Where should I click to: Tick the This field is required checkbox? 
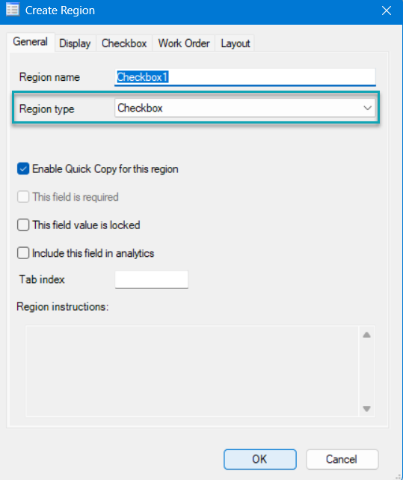pos(23,197)
